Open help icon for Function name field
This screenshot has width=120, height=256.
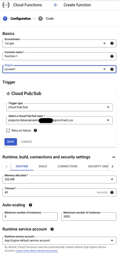(x=112, y=56)
